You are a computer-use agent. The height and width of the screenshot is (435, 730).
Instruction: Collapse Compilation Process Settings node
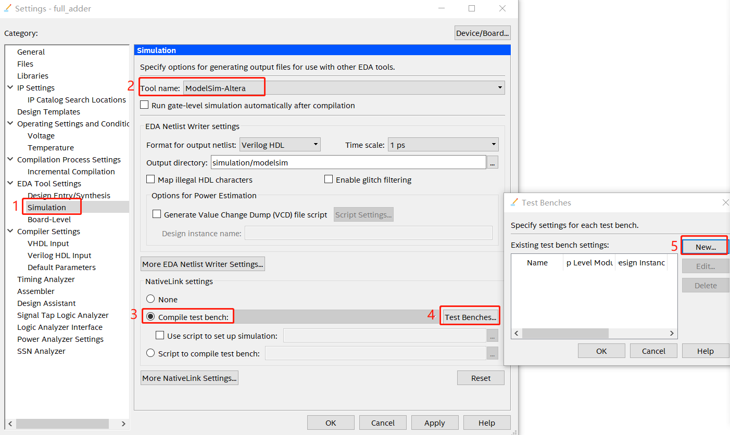click(10, 159)
